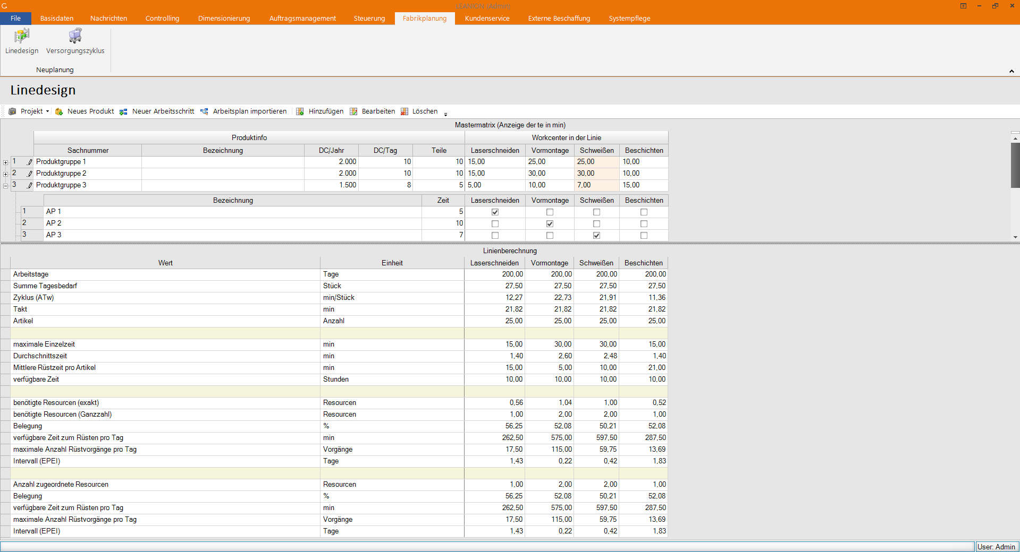The width and height of the screenshot is (1020, 552).
Task: Expand Produktgruppe 2 row
Action: coord(5,175)
